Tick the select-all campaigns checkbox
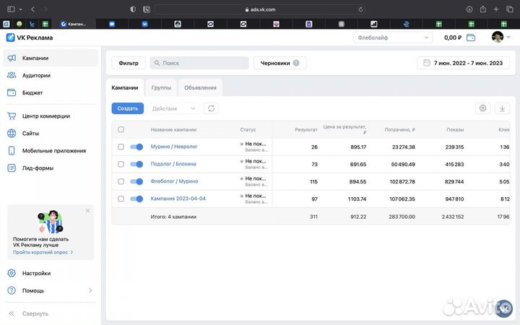 121,130
